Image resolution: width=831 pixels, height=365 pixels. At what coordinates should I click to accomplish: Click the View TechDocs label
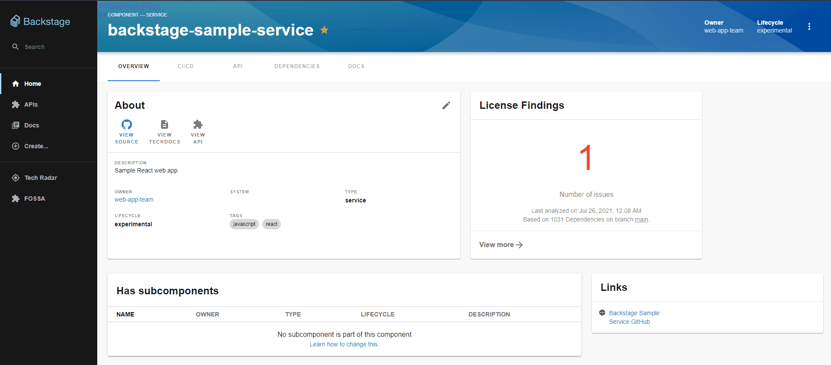pyautogui.click(x=165, y=138)
